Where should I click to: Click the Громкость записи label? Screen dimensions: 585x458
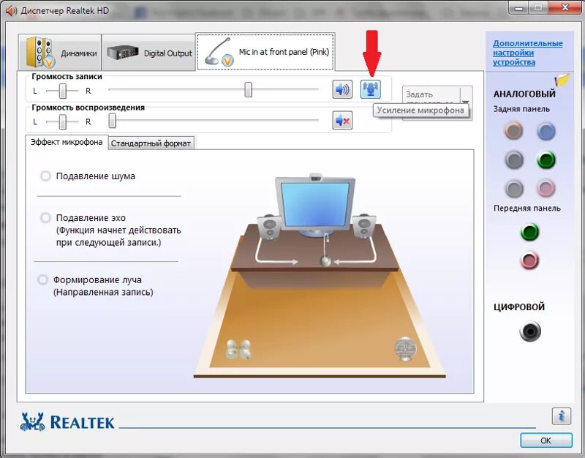(67, 76)
